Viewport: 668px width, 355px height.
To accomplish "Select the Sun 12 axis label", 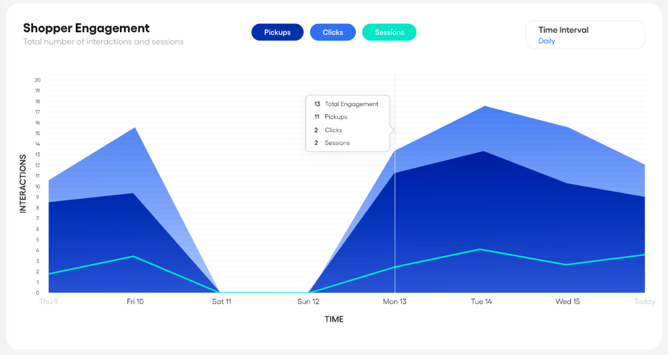I will pos(308,301).
